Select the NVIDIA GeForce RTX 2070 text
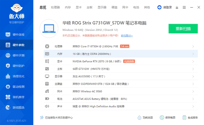 pos(97,61)
